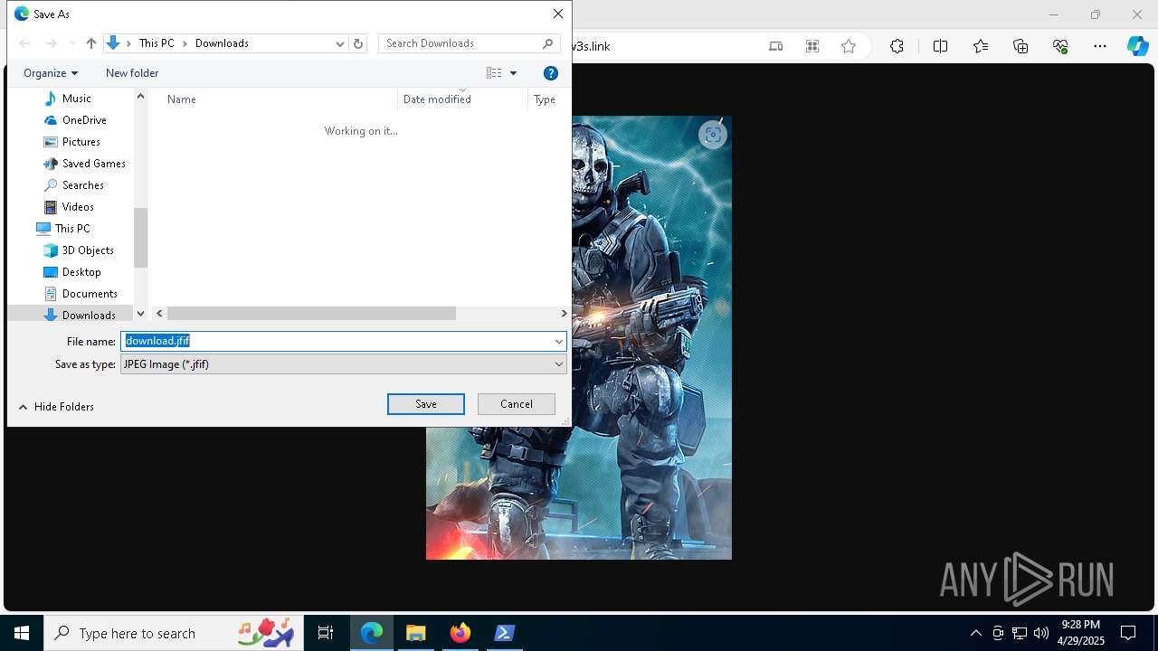The width and height of the screenshot is (1158, 651).
Task: Open Edge Favorites star-list icon
Action: 981,46
